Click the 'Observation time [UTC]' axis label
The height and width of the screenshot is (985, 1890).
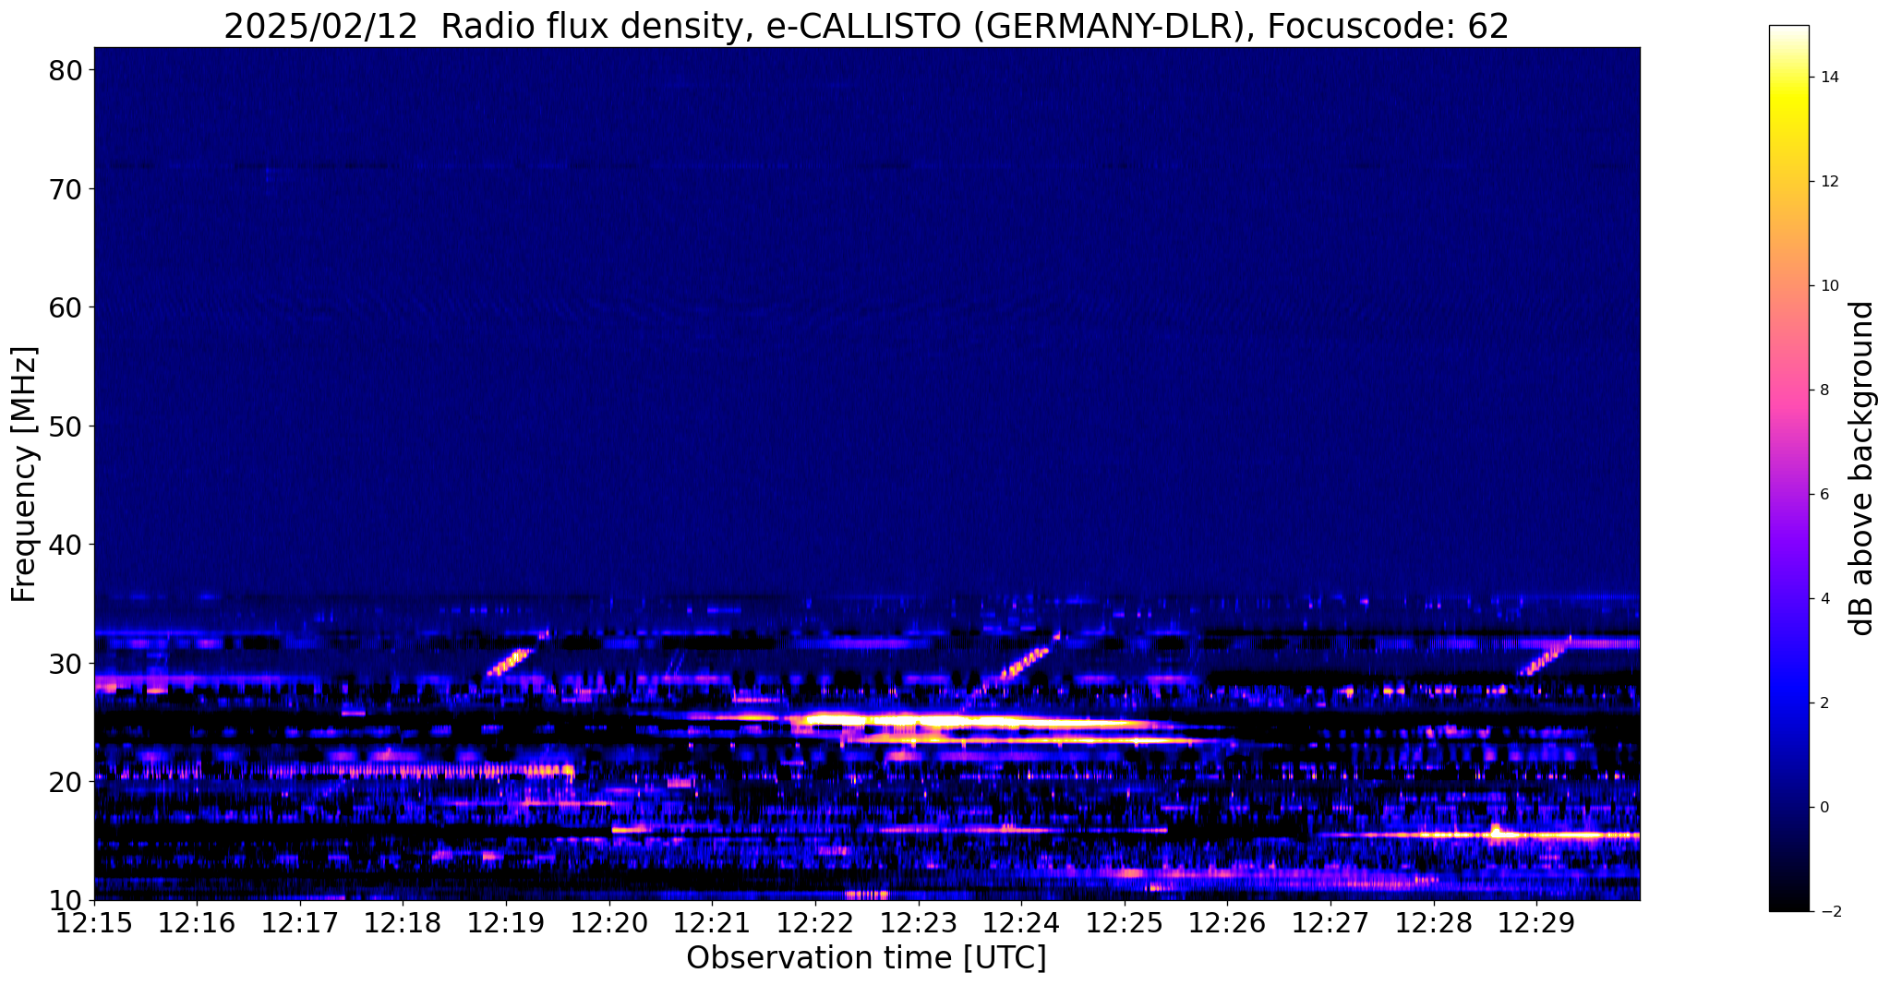point(866,958)
